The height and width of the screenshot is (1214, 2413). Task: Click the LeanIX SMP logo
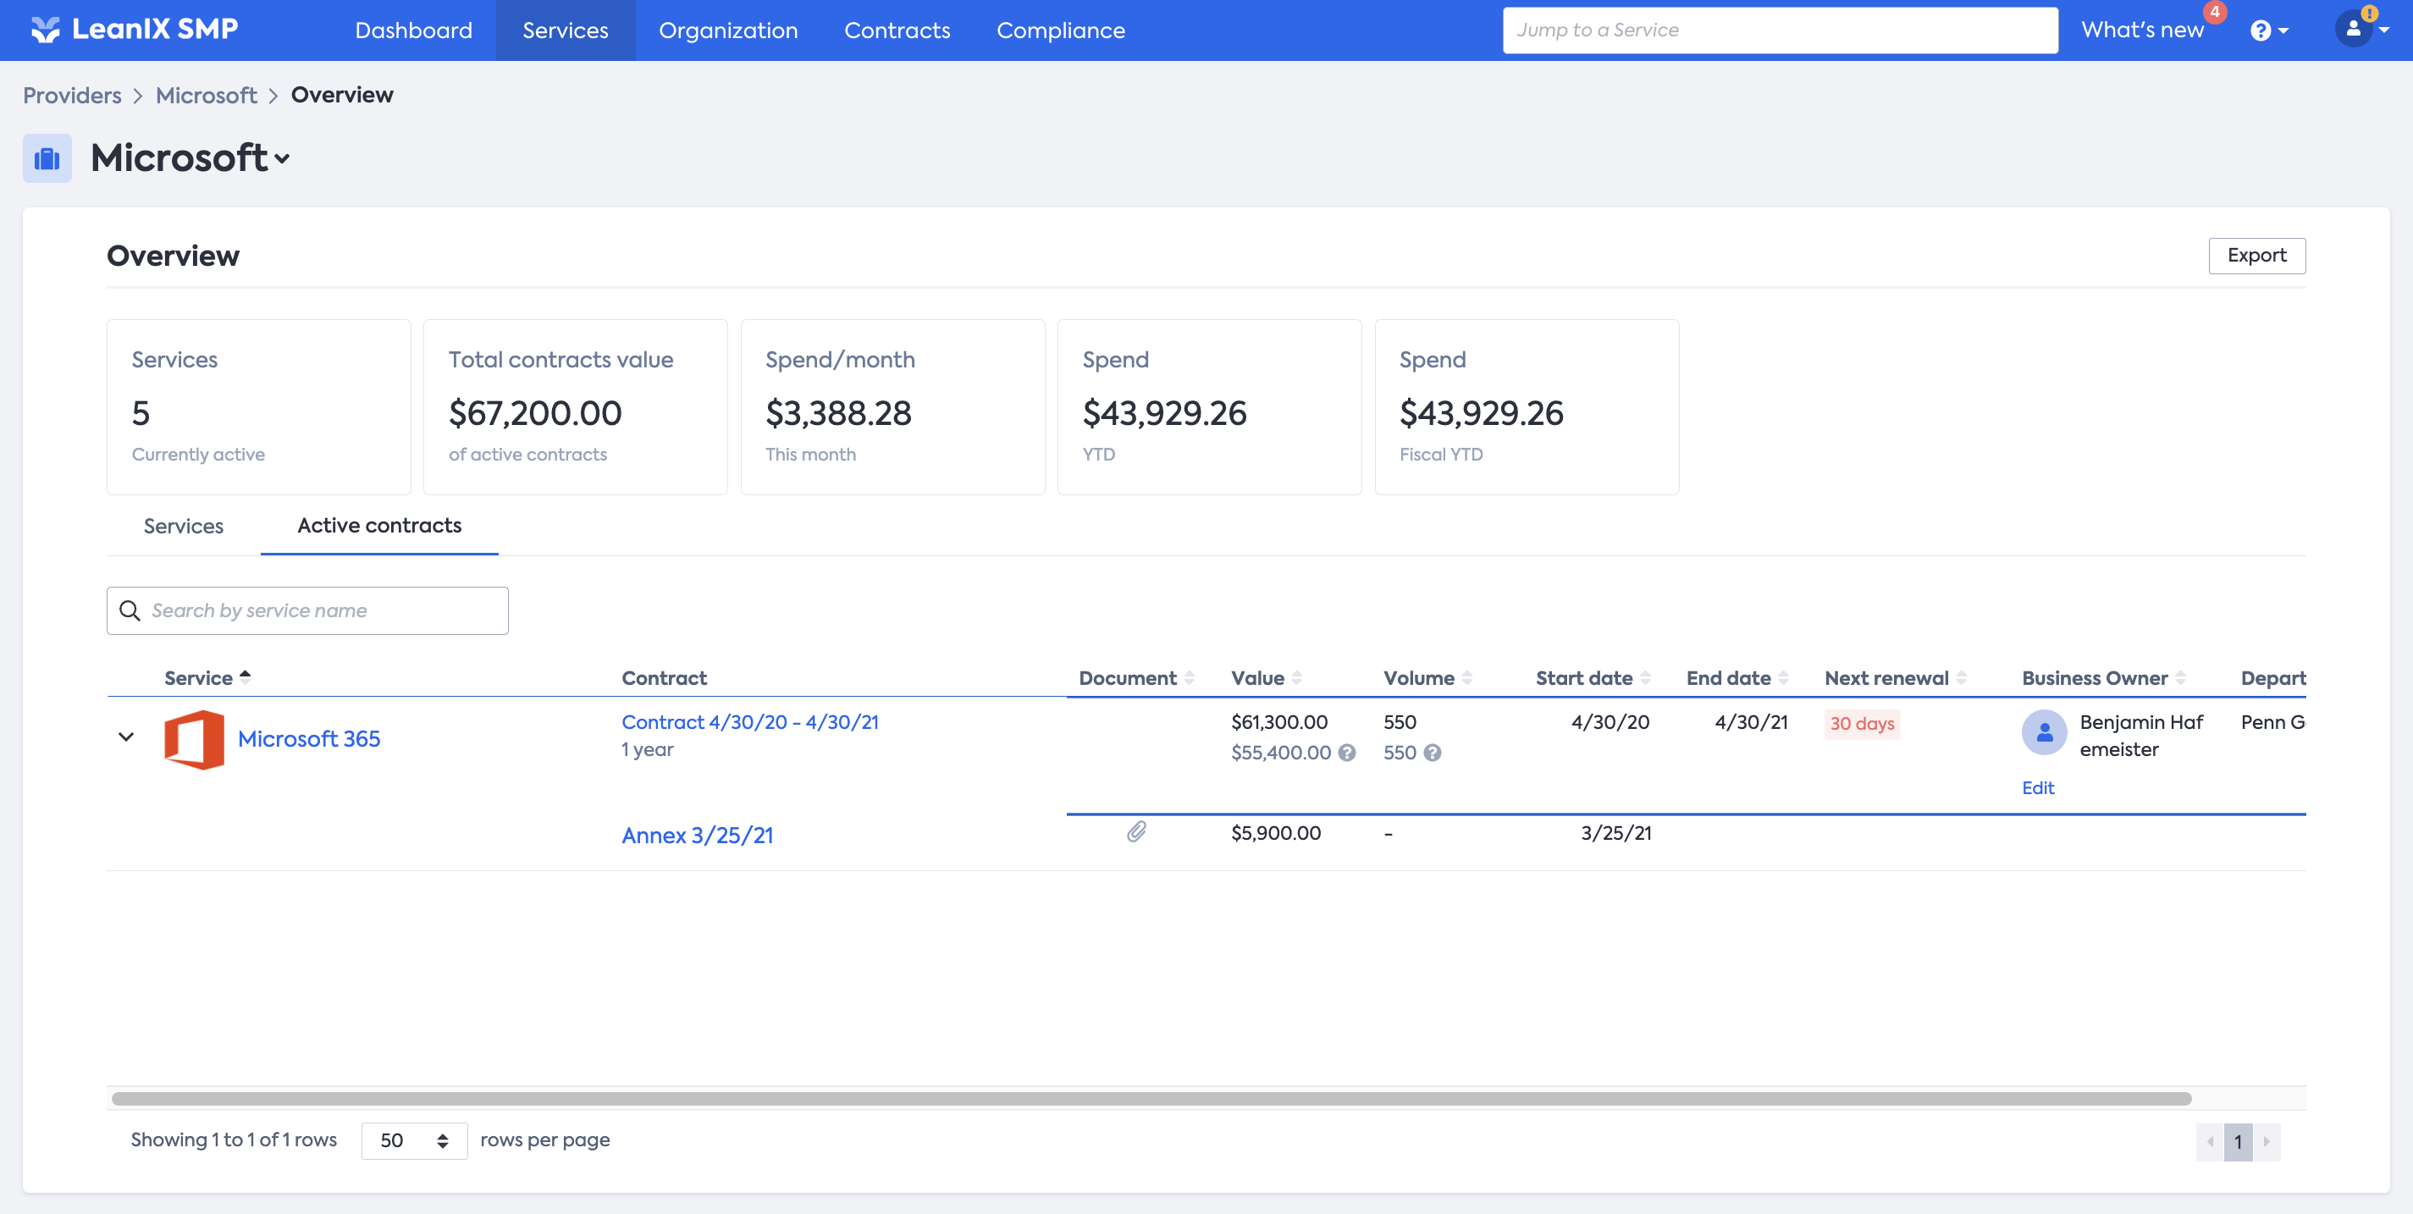135,30
